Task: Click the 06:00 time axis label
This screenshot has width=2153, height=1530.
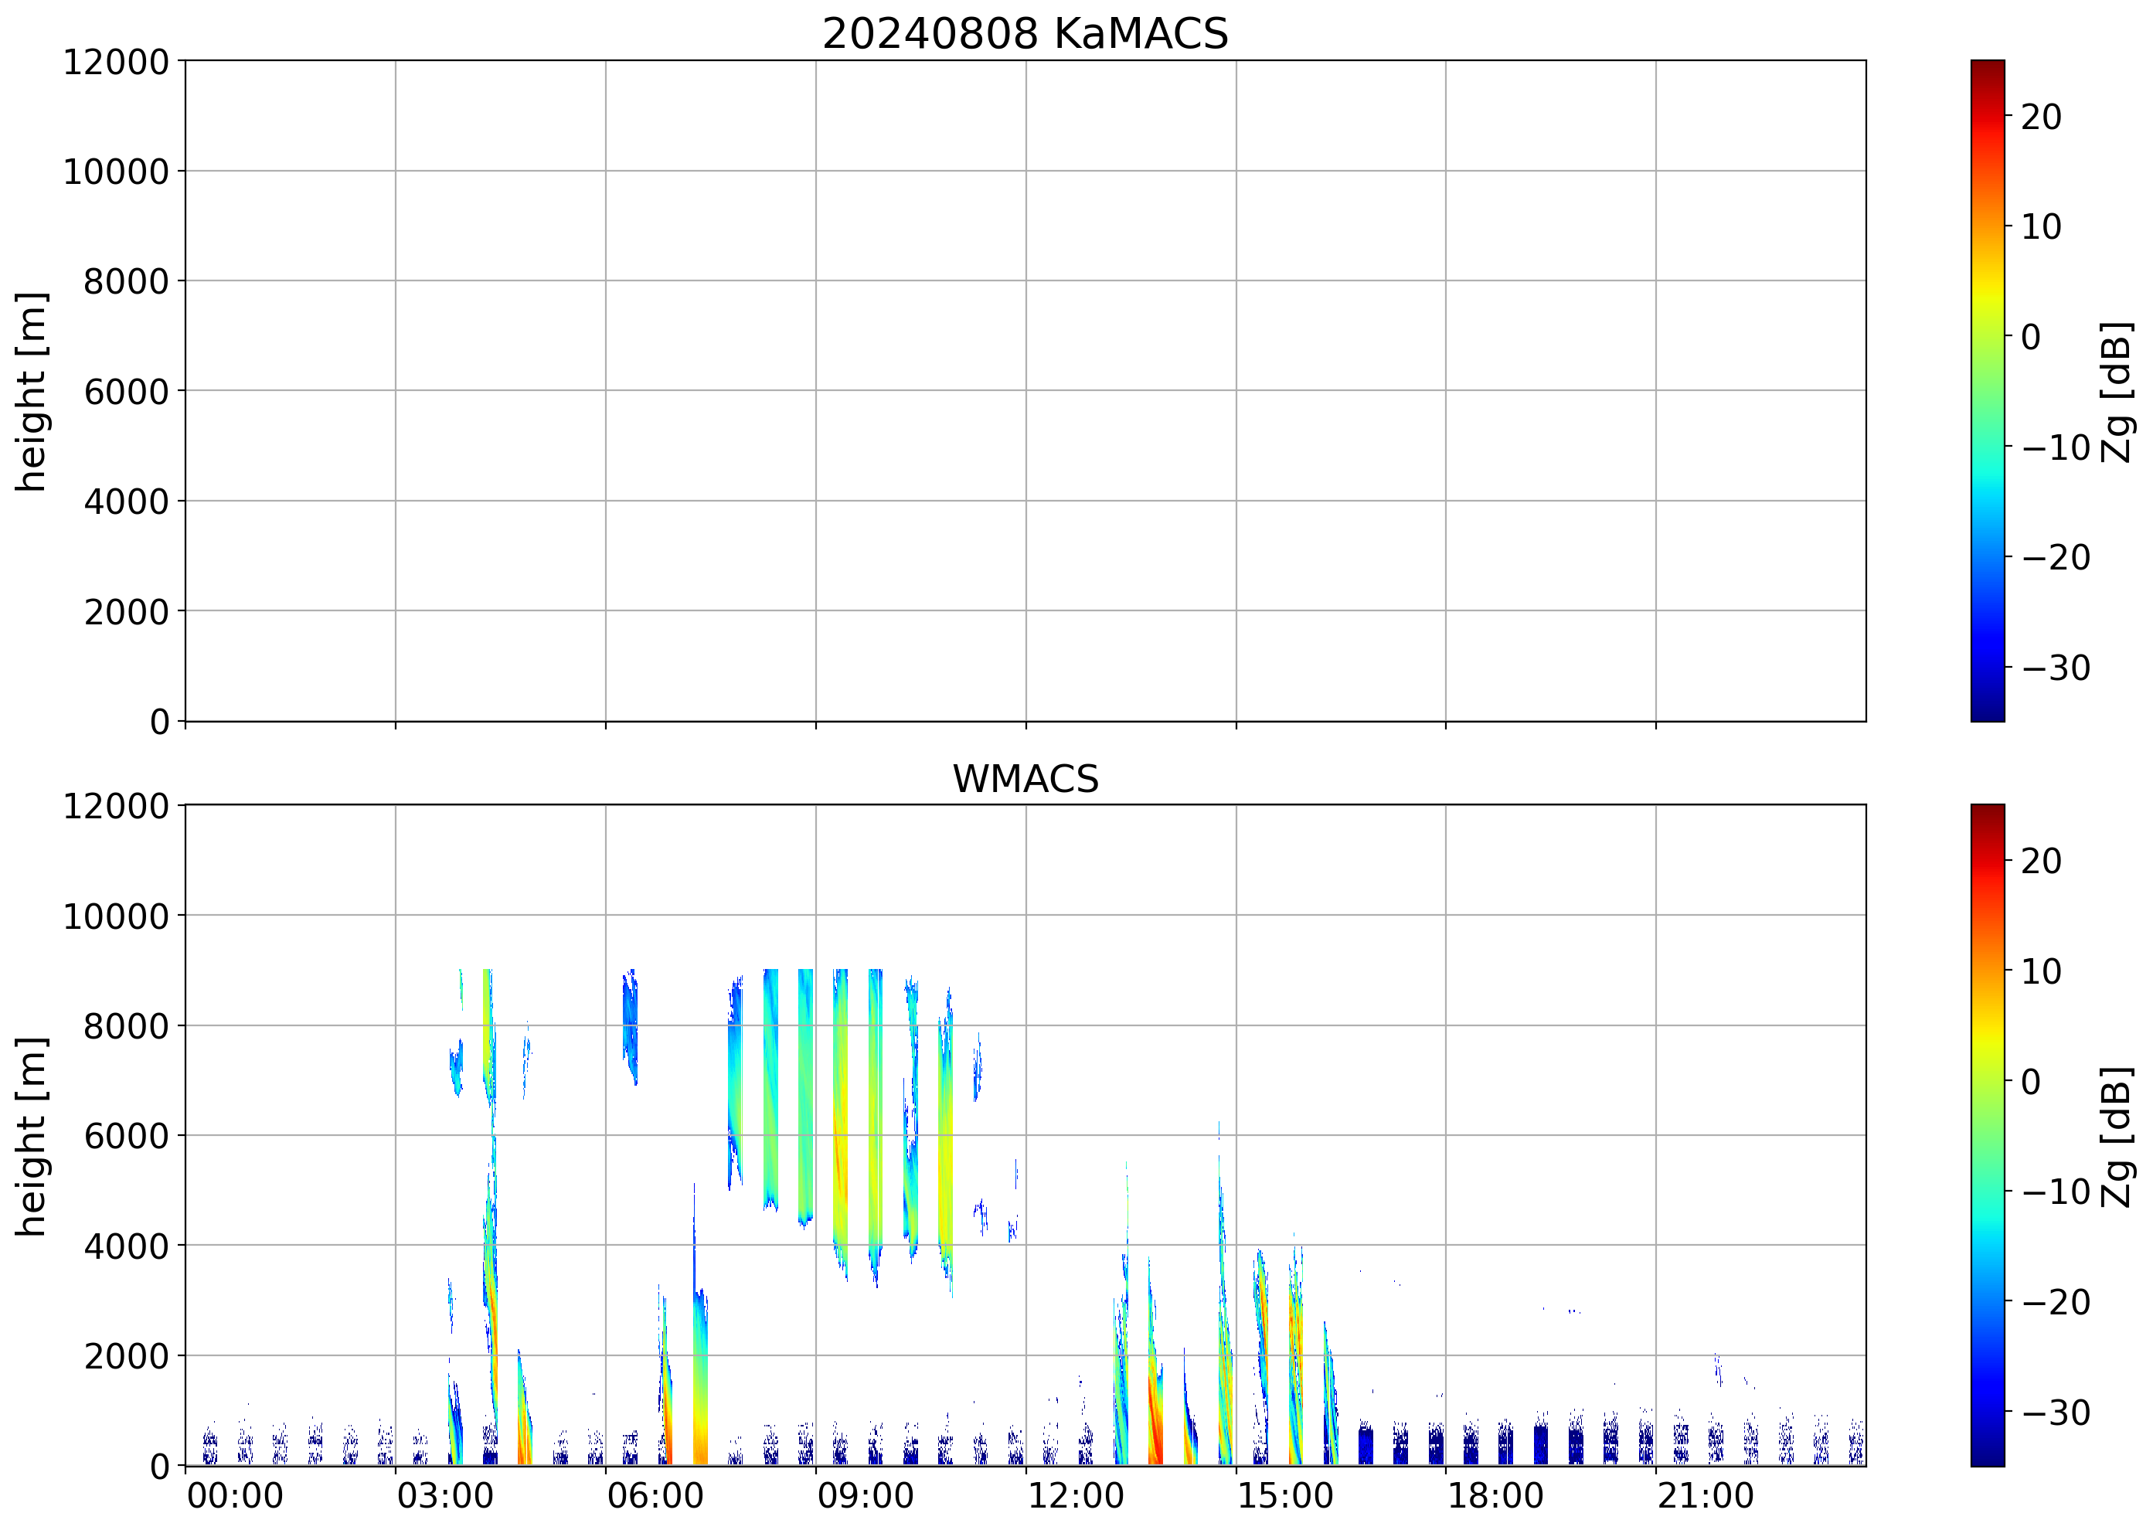Action: [x=655, y=1496]
